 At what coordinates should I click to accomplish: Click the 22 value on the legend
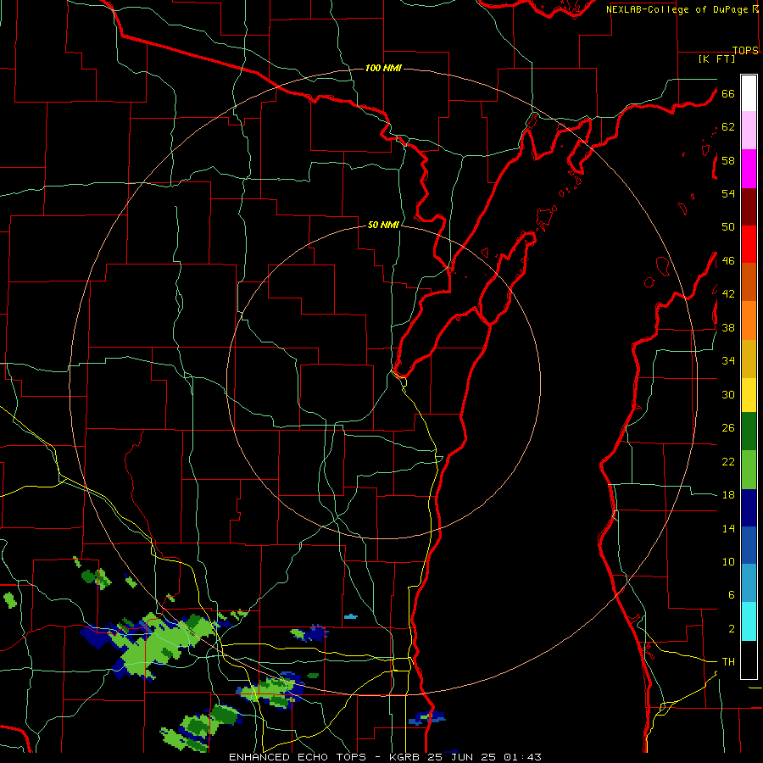[x=728, y=461]
